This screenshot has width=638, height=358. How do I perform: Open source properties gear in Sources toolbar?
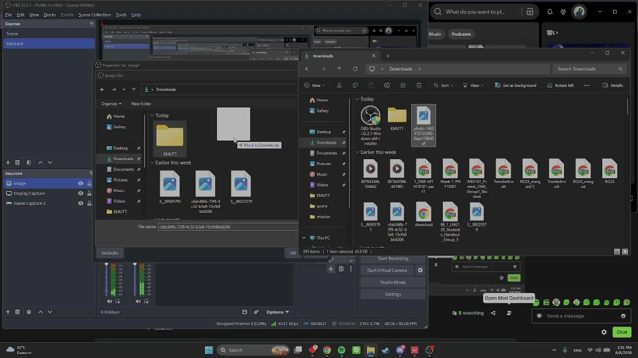coord(28,312)
